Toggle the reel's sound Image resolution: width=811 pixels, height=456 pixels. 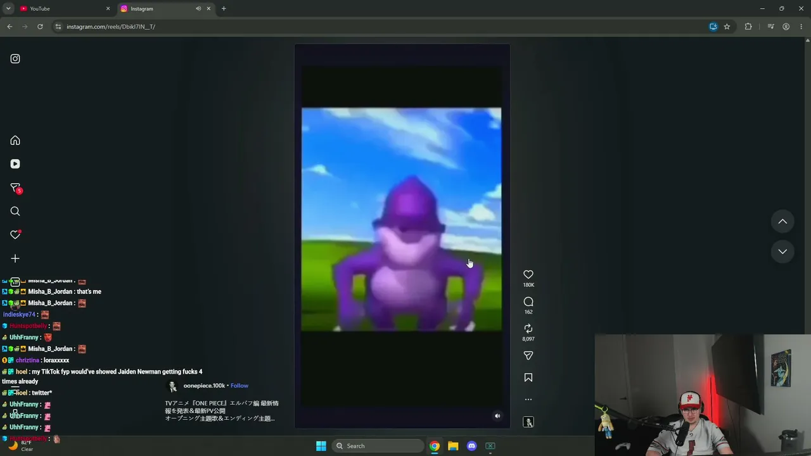point(497,416)
